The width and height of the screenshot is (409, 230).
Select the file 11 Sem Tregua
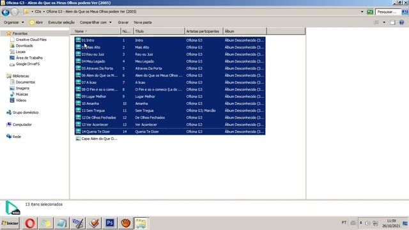(93, 111)
